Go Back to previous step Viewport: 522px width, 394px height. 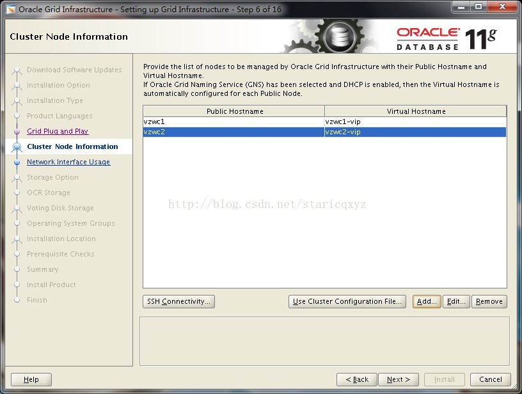357,379
